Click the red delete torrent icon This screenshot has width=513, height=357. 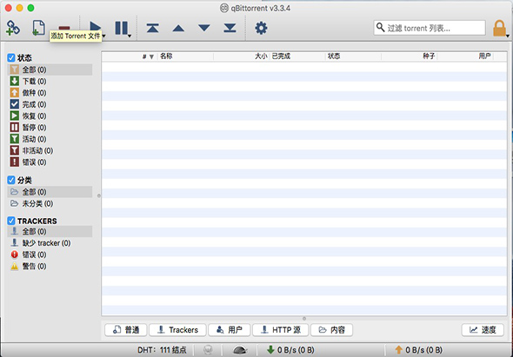(x=64, y=28)
